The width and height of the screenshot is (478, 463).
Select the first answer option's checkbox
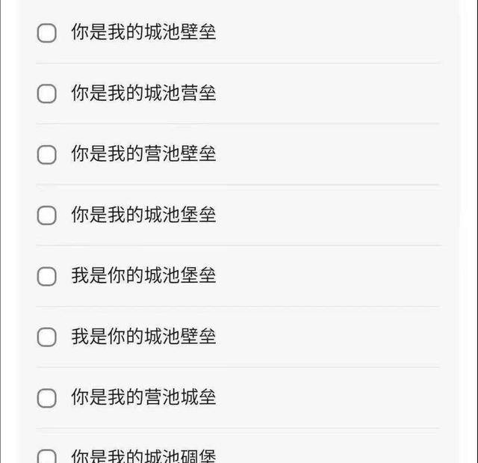coord(47,33)
